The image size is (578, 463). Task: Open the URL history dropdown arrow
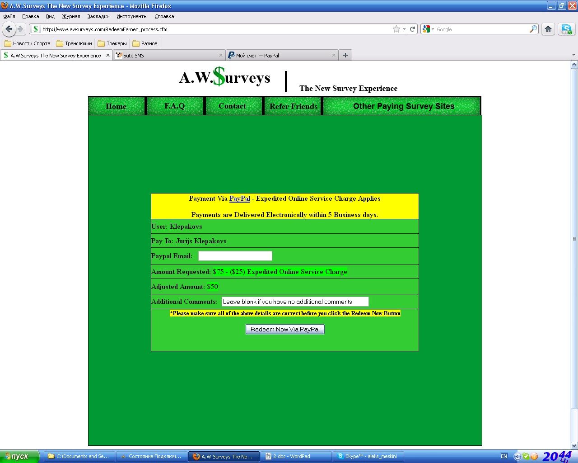404,29
